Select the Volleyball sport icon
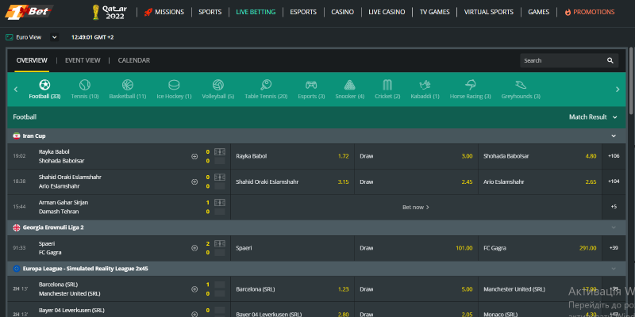 coord(217,85)
